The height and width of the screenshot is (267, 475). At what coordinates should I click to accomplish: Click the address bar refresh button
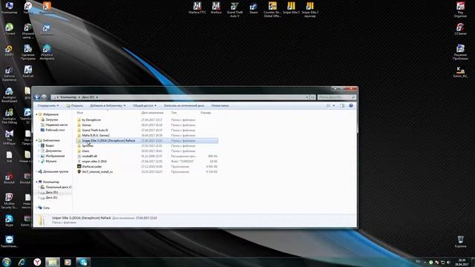(312, 97)
